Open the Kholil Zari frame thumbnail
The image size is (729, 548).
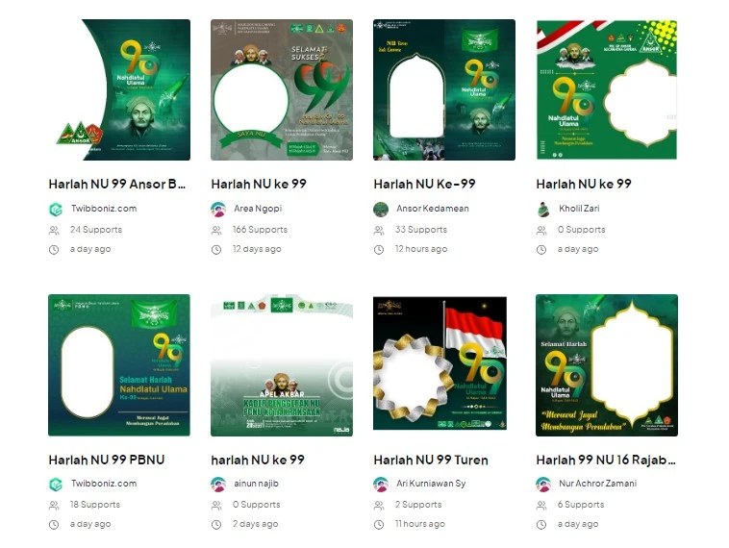(607, 89)
